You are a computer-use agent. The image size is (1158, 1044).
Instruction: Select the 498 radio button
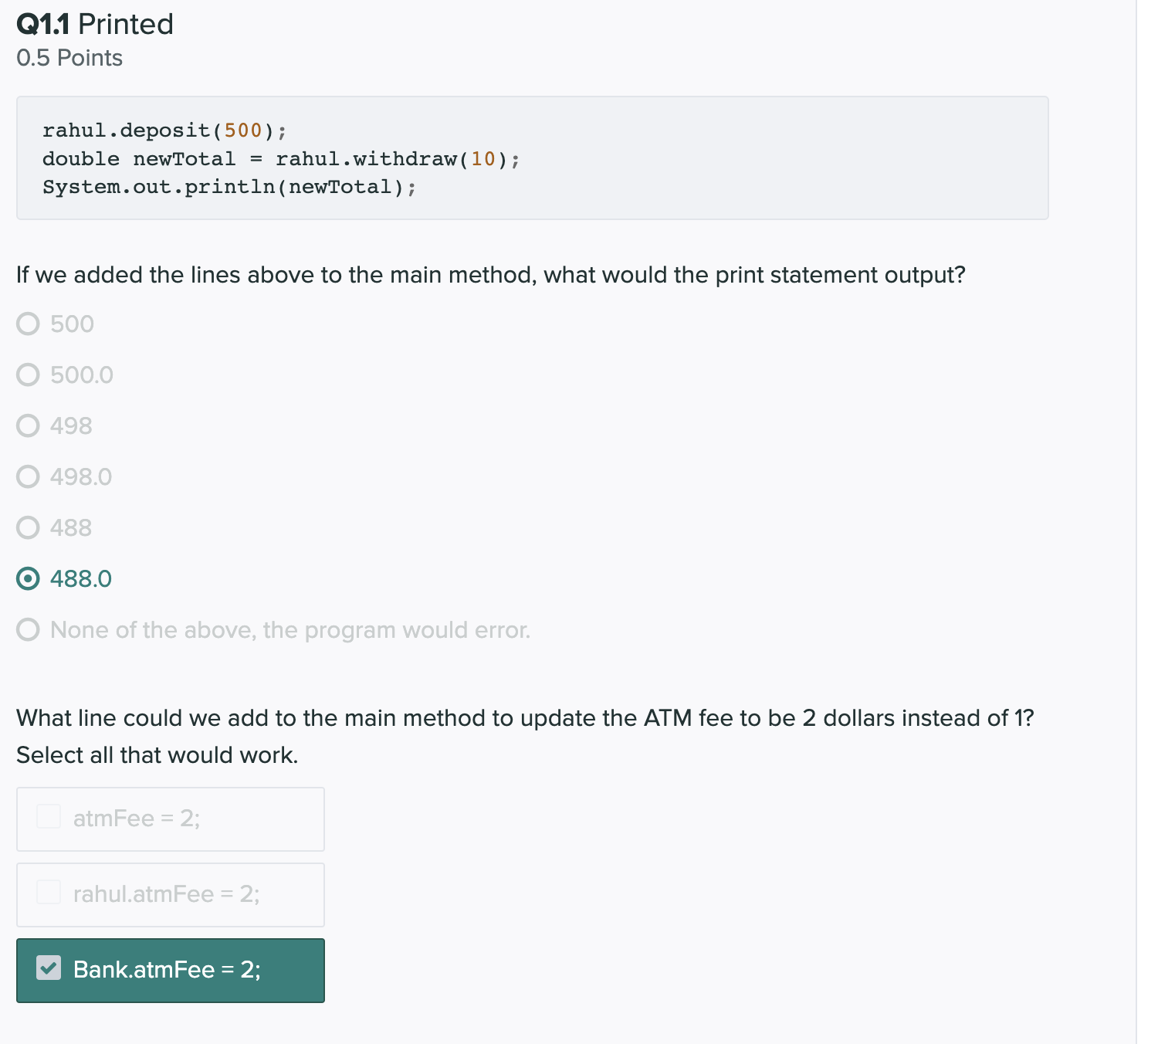pos(29,425)
